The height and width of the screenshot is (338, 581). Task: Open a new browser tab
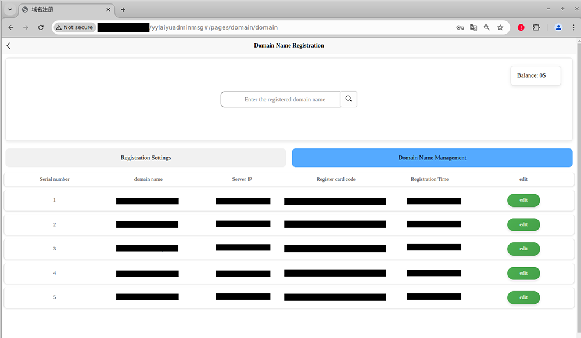click(123, 9)
